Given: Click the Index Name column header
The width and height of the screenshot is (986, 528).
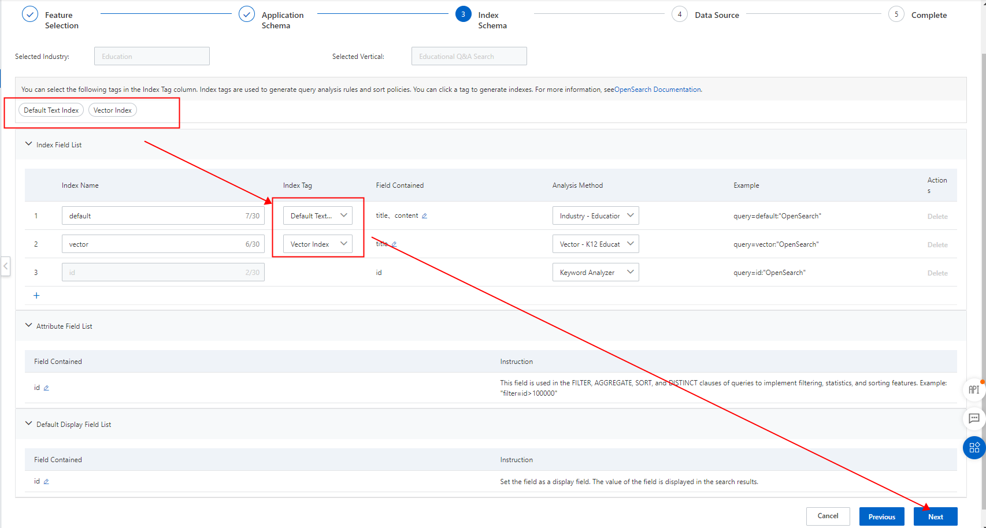Looking at the screenshot, I should (x=80, y=185).
